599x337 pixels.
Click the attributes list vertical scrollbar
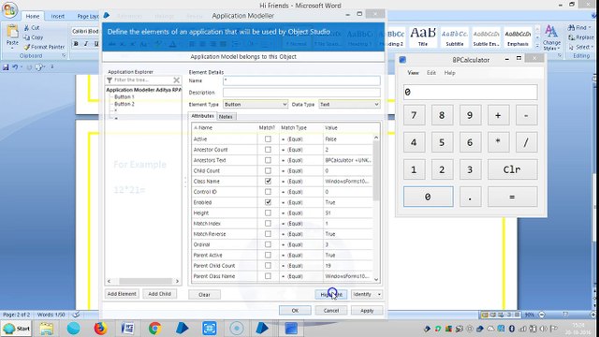(376, 208)
